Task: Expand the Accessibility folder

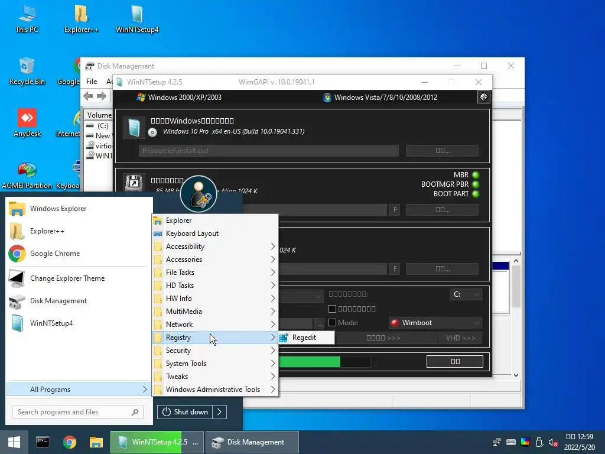Action: (x=215, y=247)
